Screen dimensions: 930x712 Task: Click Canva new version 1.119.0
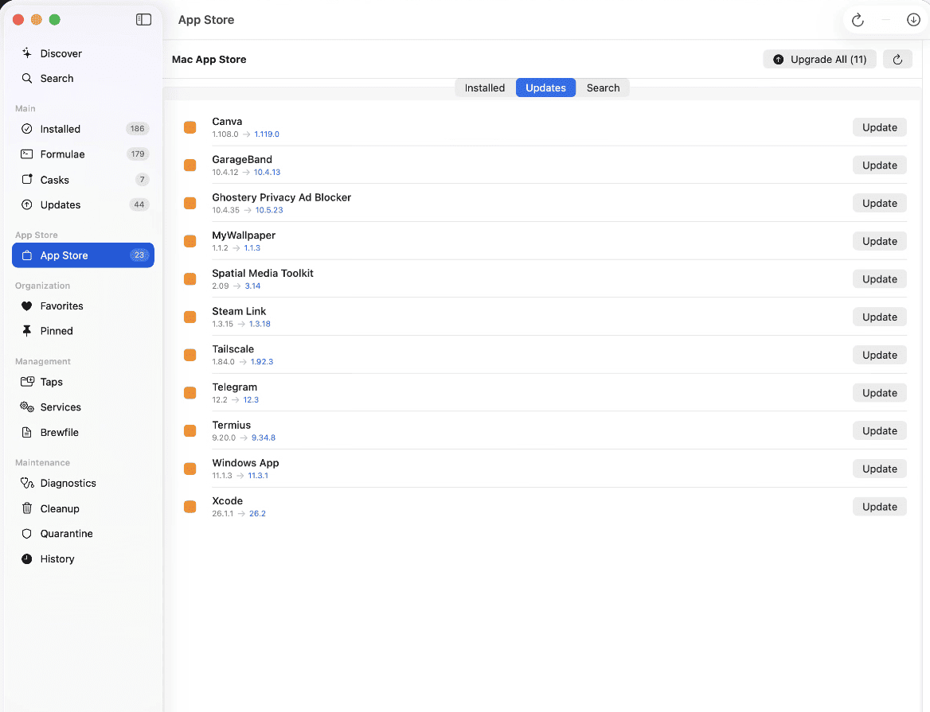[x=267, y=134]
